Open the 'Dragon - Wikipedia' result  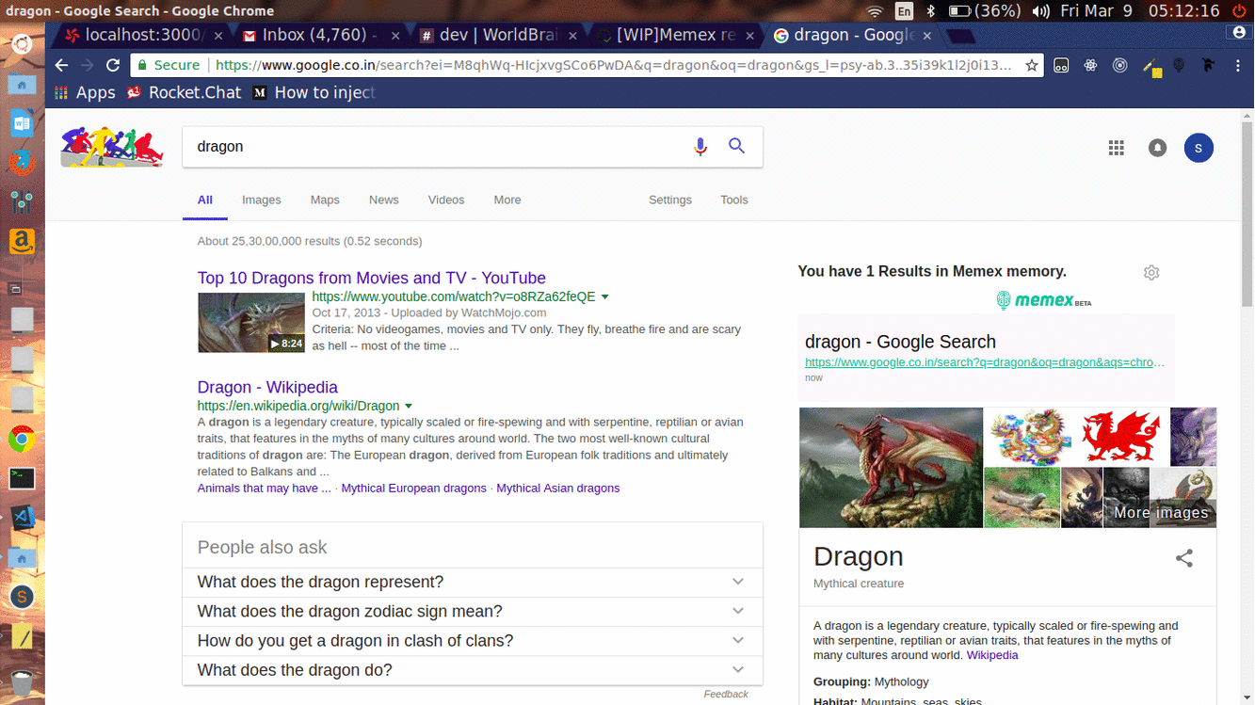pyautogui.click(x=267, y=387)
